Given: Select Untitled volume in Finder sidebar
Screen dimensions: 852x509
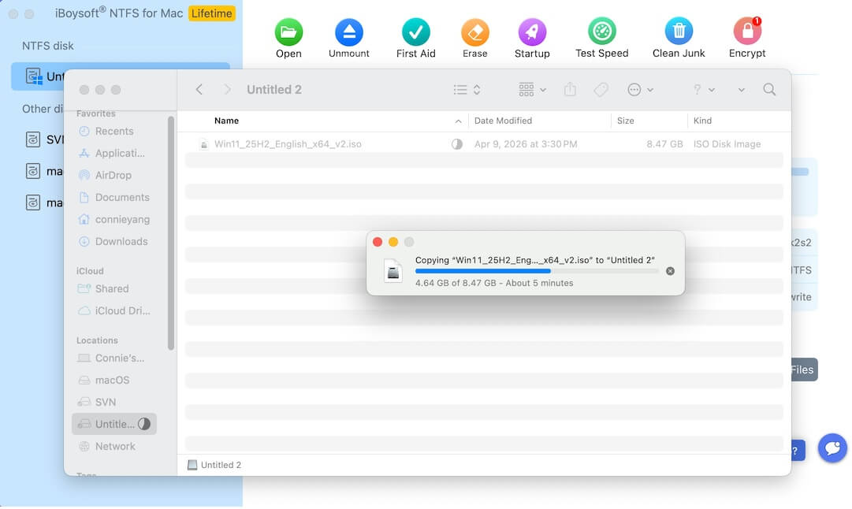Looking at the screenshot, I should (114, 424).
